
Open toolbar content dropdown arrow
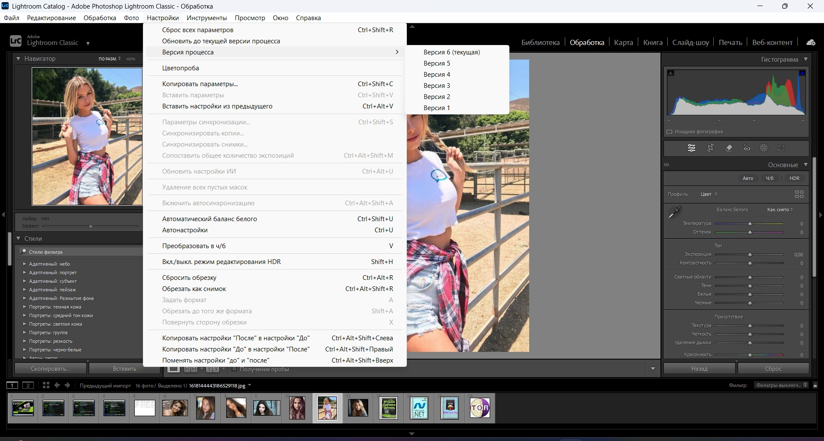653,369
